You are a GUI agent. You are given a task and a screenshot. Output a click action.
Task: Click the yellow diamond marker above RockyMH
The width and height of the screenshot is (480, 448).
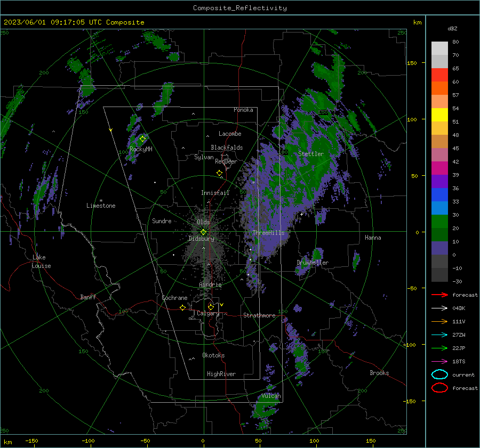(142, 139)
